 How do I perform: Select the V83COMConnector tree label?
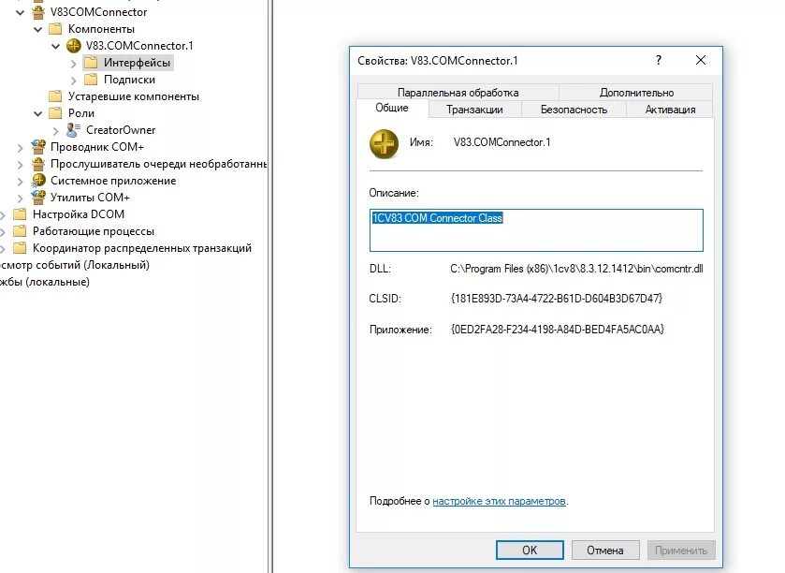pos(98,11)
